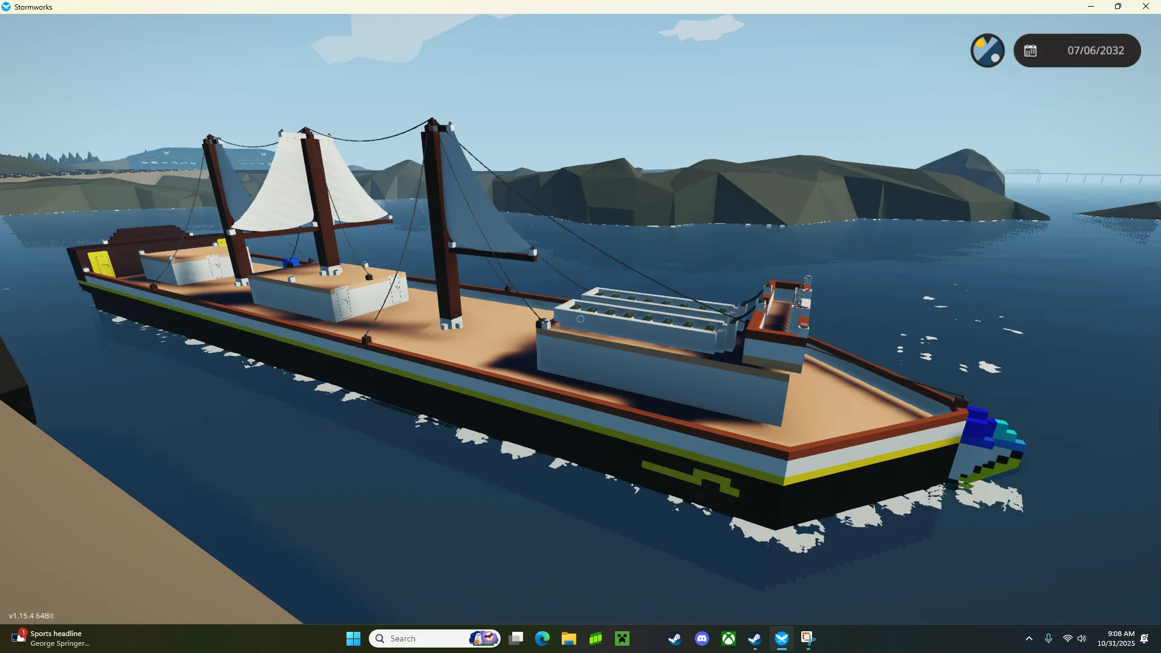Open the Windows Start menu

pos(353,638)
